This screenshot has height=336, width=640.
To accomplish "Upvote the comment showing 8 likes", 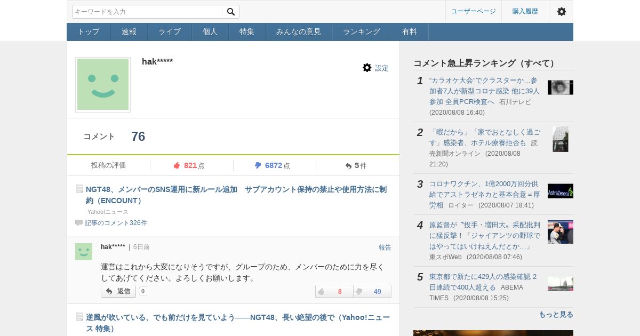I will (334, 292).
